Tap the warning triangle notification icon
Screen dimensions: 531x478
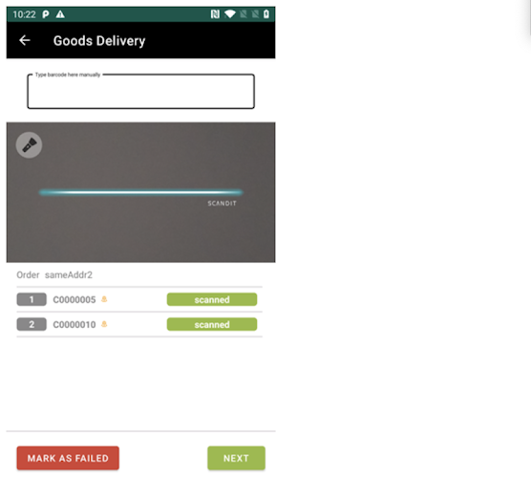click(x=60, y=14)
